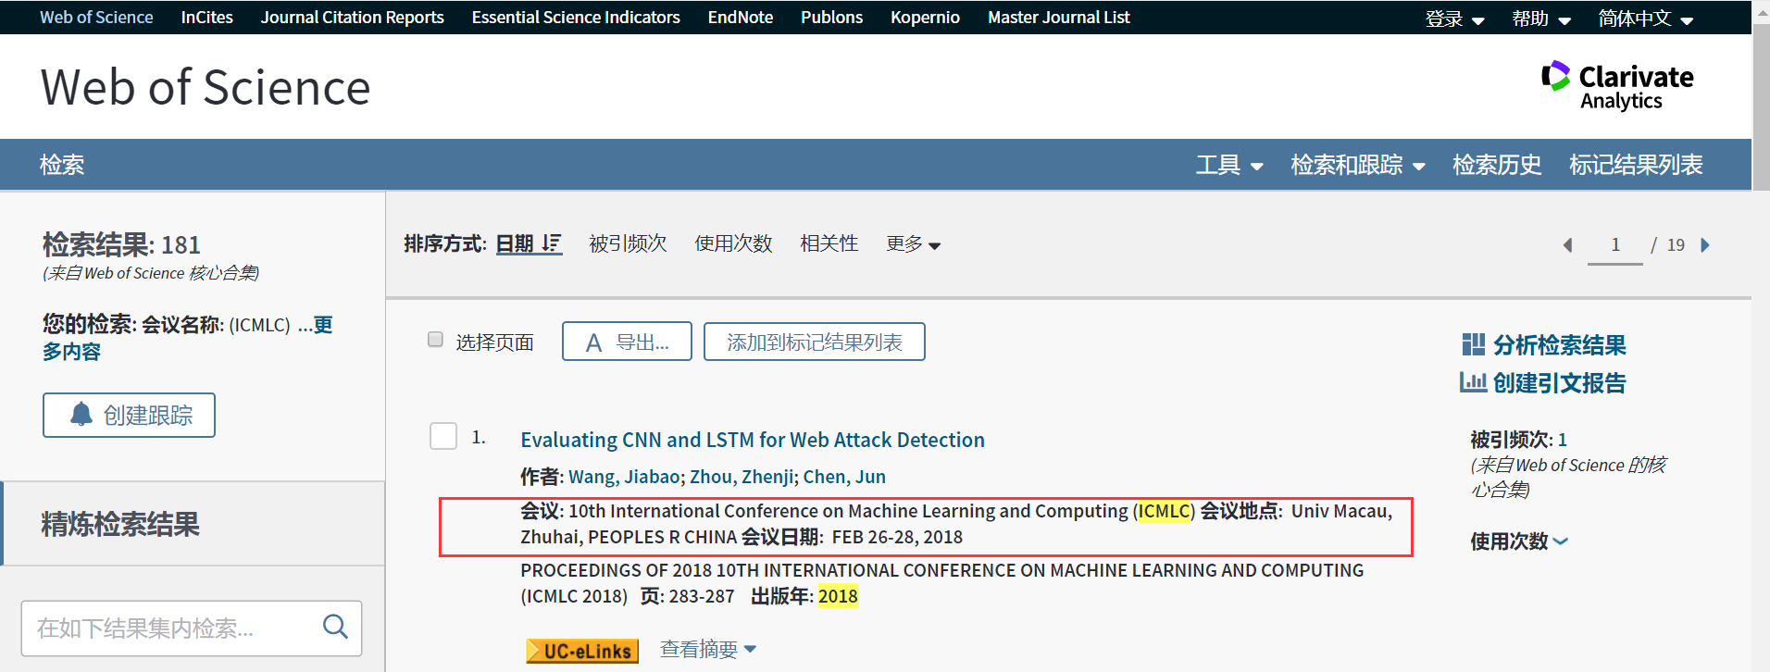Viewport: 1770px width, 672px height.
Task: Click the page number input field
Action: tap(1614, 245)
